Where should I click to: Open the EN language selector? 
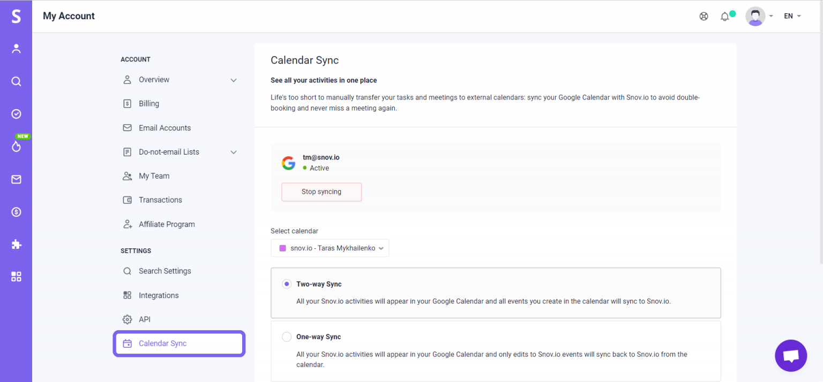(x=792, y=16)
